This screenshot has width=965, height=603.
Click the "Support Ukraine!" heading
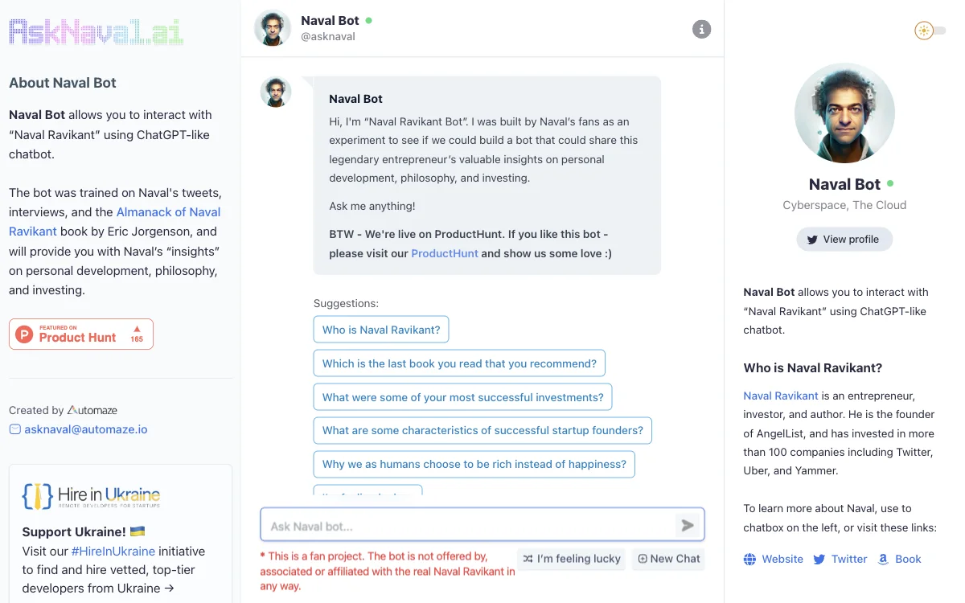84,531
